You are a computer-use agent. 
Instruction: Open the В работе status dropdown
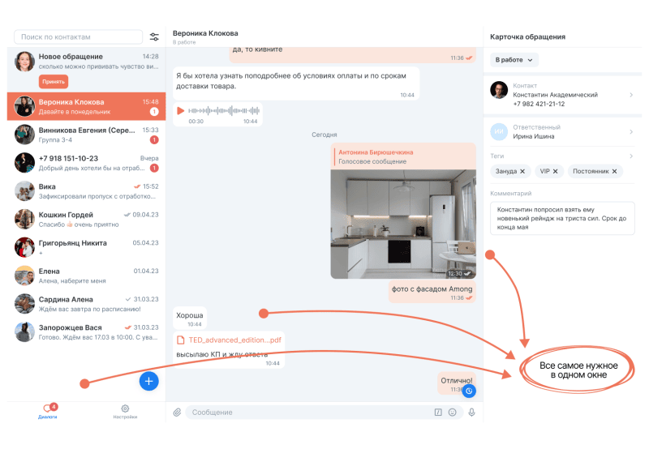point(514,60)
